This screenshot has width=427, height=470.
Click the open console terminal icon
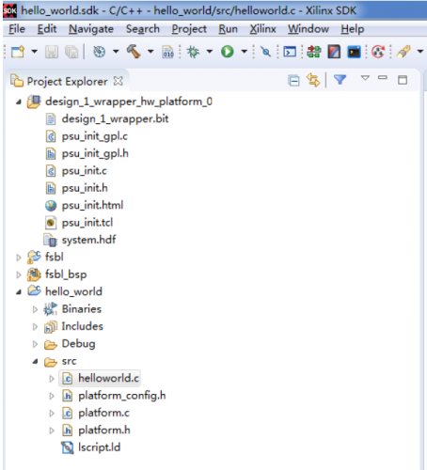tap(290, 52)
